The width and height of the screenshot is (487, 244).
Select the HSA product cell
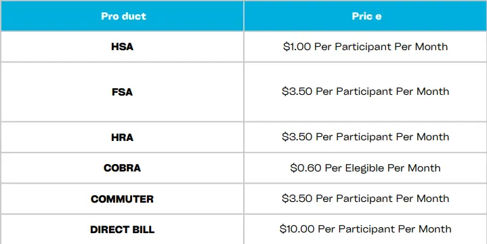(123, 47)
